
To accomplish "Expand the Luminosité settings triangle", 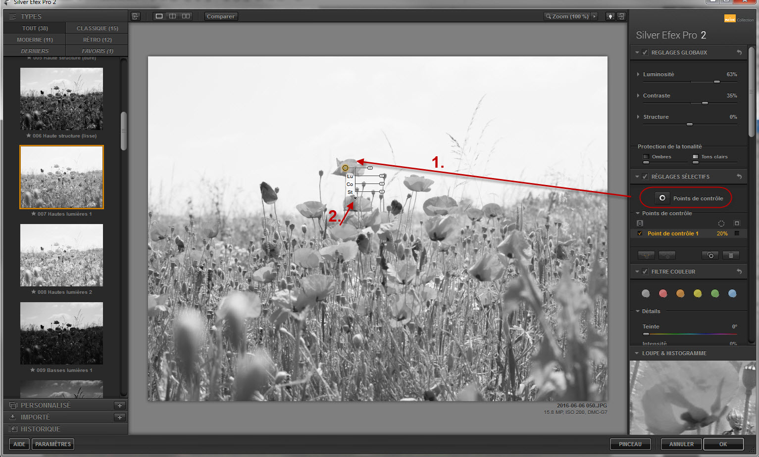I will [x=638, y=74].
